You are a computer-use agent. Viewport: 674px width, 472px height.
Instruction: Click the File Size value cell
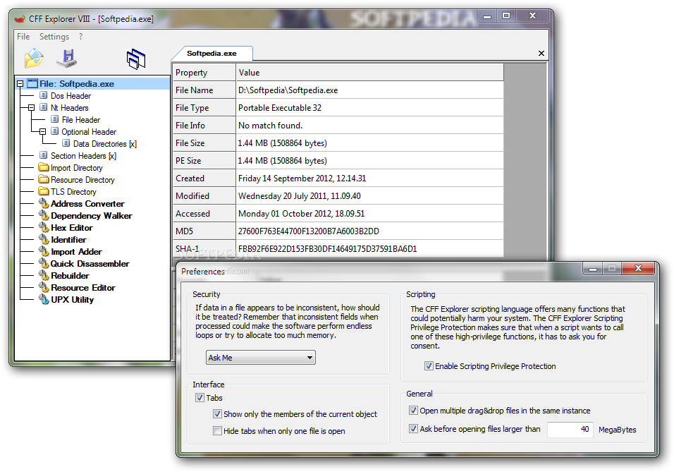370,143
